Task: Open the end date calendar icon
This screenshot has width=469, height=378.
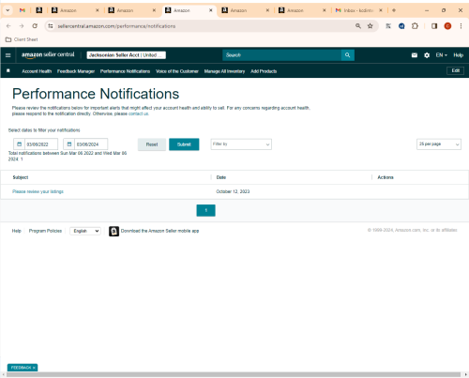Action: 69,144
